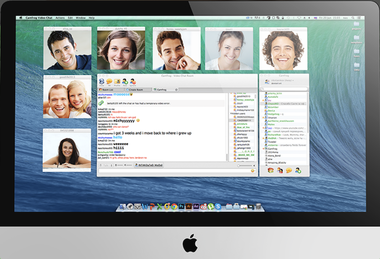380x259 pixels.
Task: Select contact artemy_kilin in contact list
Action: 283,93
